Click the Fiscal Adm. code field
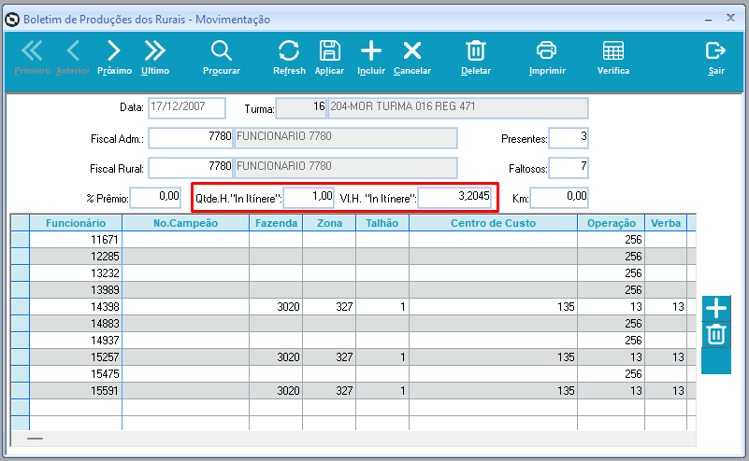Image resolution: width=749 pixels, height=461 pixels. [x=191, y=138]
